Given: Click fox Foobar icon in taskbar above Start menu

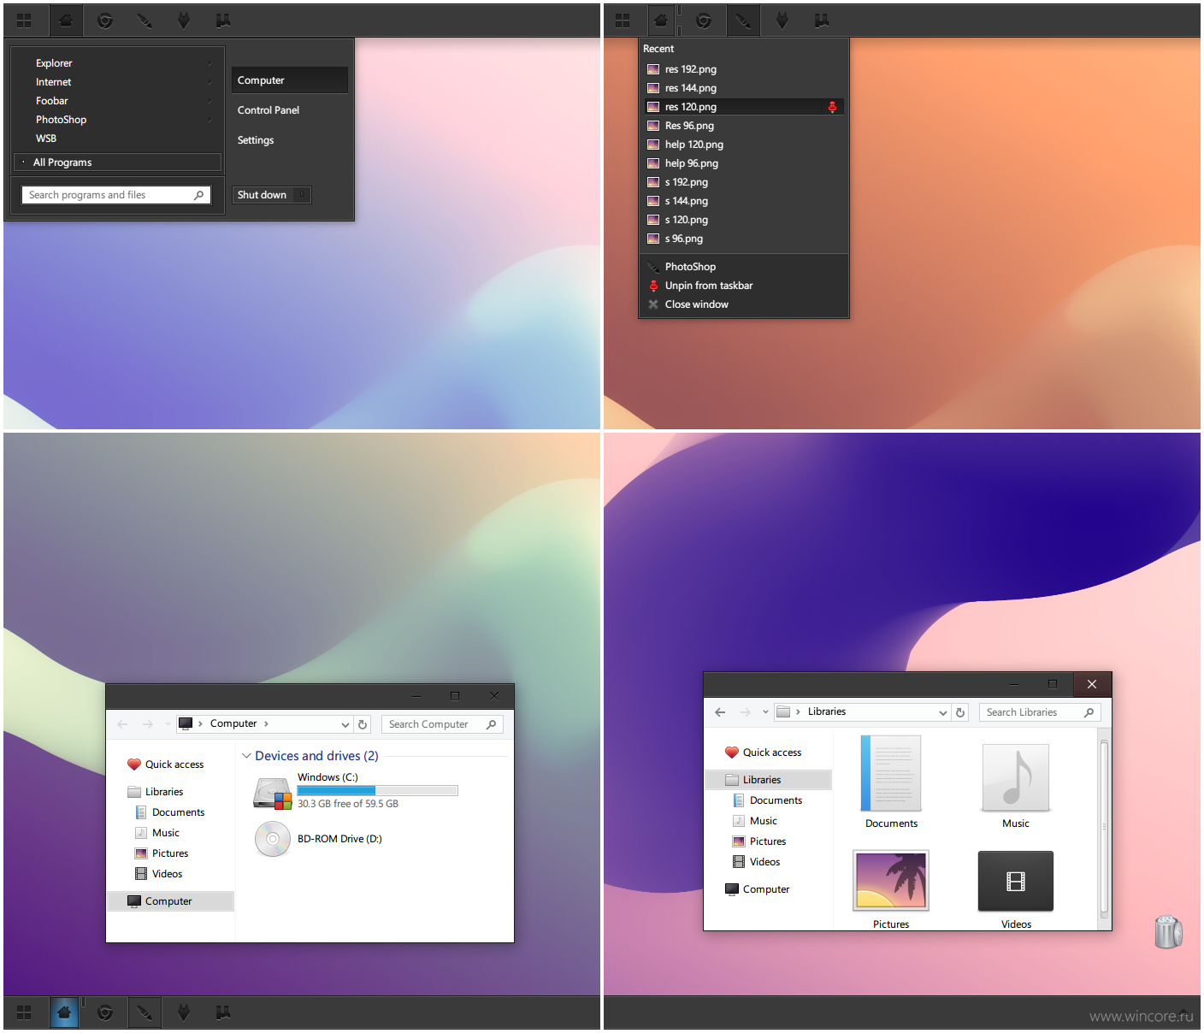Looking at the screenshot, I should tap(183, 21).
